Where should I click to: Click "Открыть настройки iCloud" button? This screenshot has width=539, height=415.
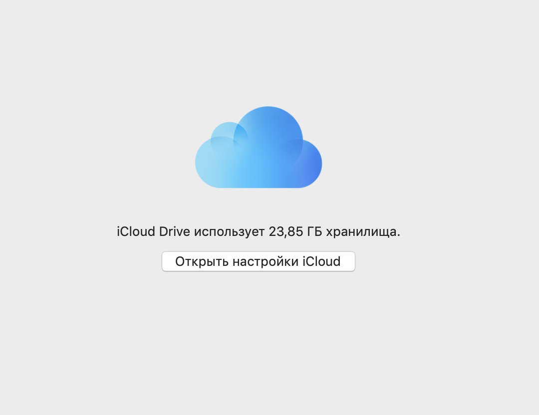pyautogui.click(x=259, y=261)
